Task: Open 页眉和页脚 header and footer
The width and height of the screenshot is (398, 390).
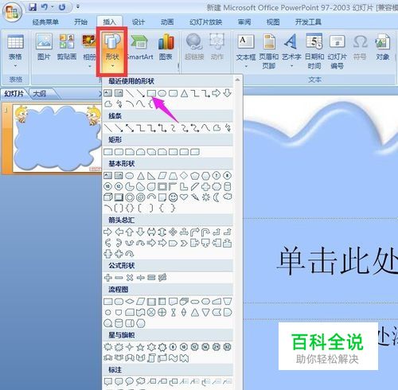Action: [269, 52]
